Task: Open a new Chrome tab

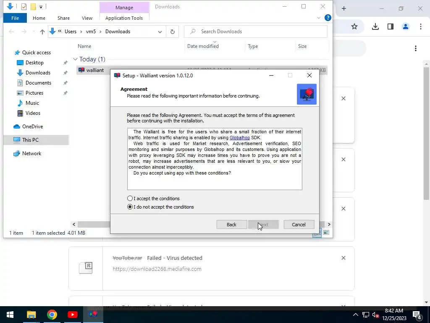Action: pyautogui.click(x=344, y=8)
